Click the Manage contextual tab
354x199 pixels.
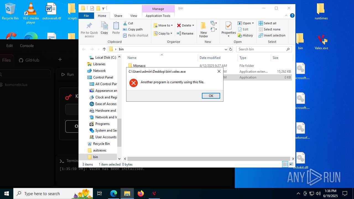[158, 9]
